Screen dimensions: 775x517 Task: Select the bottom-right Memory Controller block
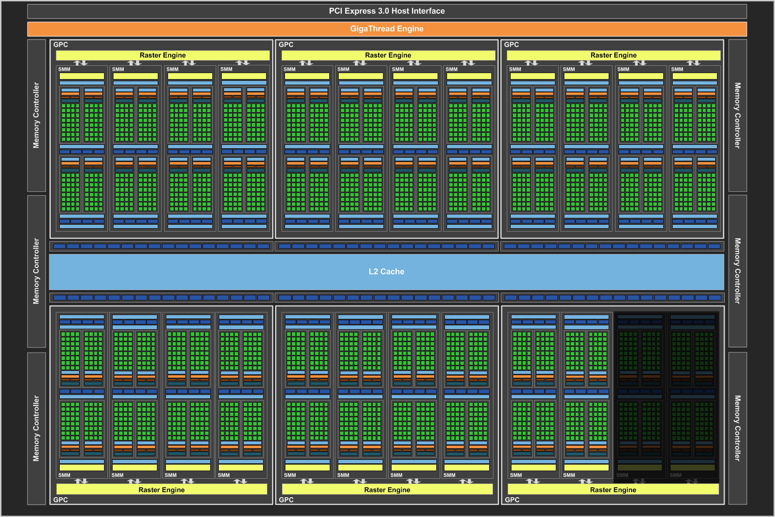click(738, 428)
